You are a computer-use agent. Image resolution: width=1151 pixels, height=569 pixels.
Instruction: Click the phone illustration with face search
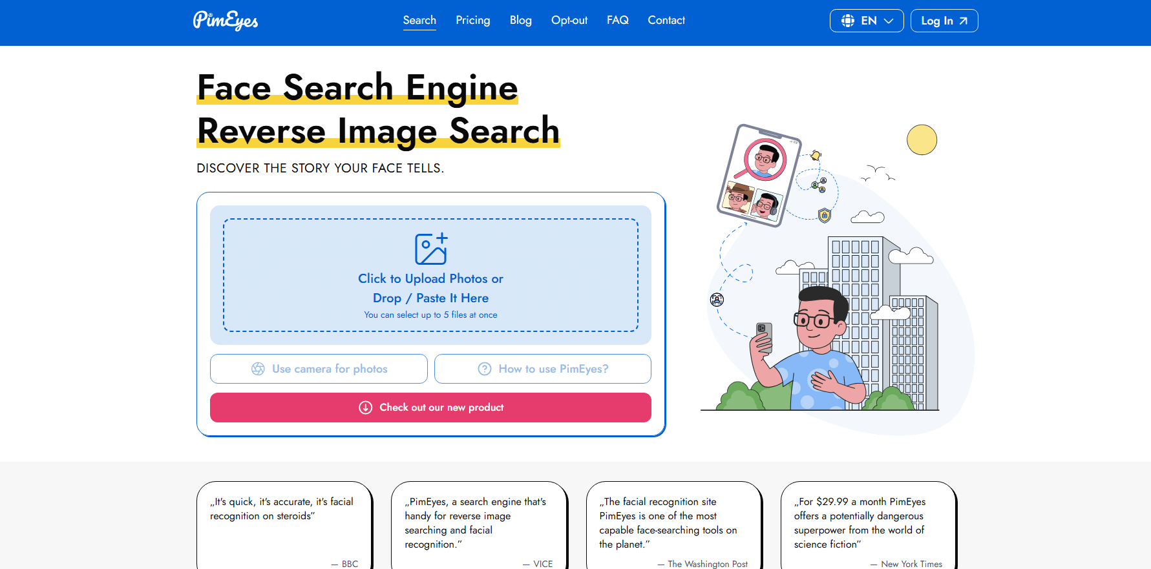click(759, 175)
